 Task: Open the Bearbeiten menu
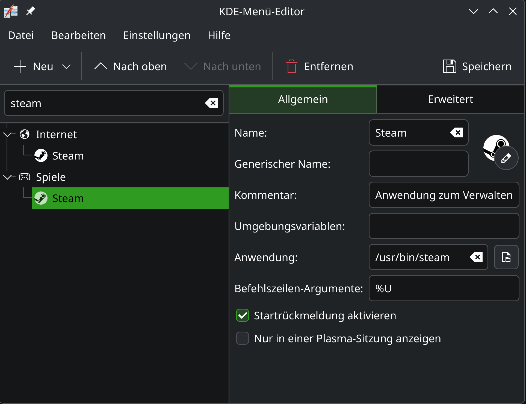[x=78, y=35]
